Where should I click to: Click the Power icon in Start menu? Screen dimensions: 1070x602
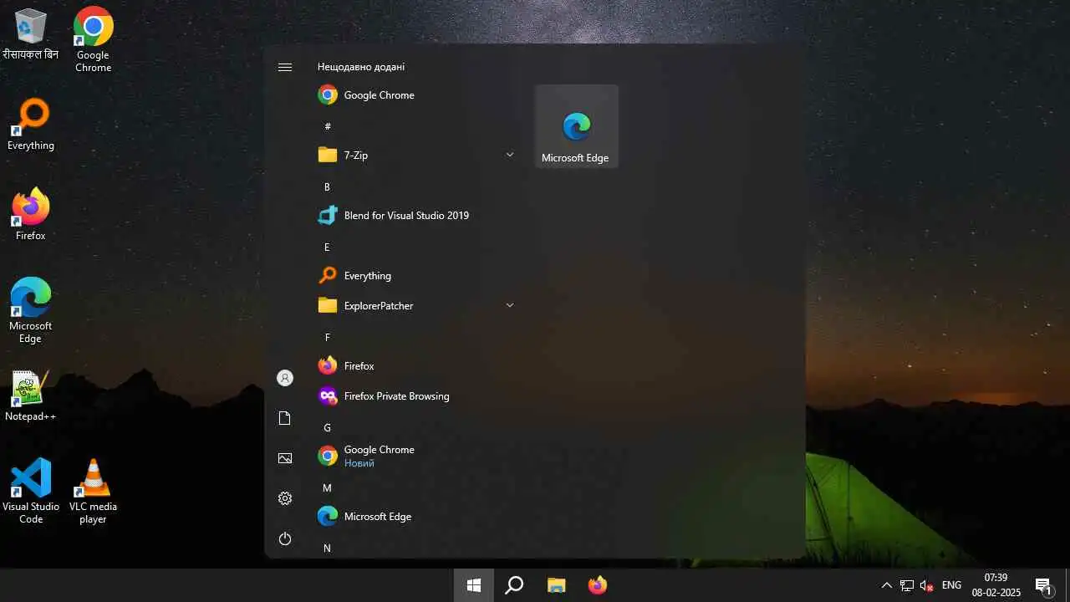point(285,538)
